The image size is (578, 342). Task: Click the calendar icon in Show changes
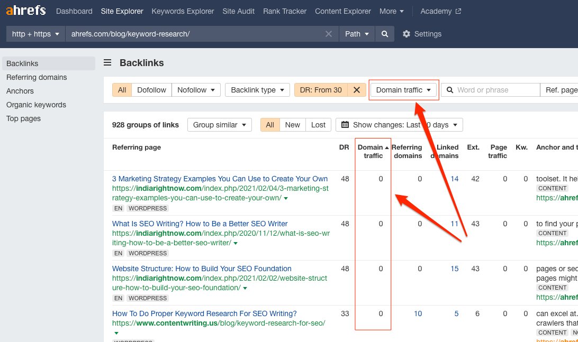pyautogui.click(x=345, y=125)
